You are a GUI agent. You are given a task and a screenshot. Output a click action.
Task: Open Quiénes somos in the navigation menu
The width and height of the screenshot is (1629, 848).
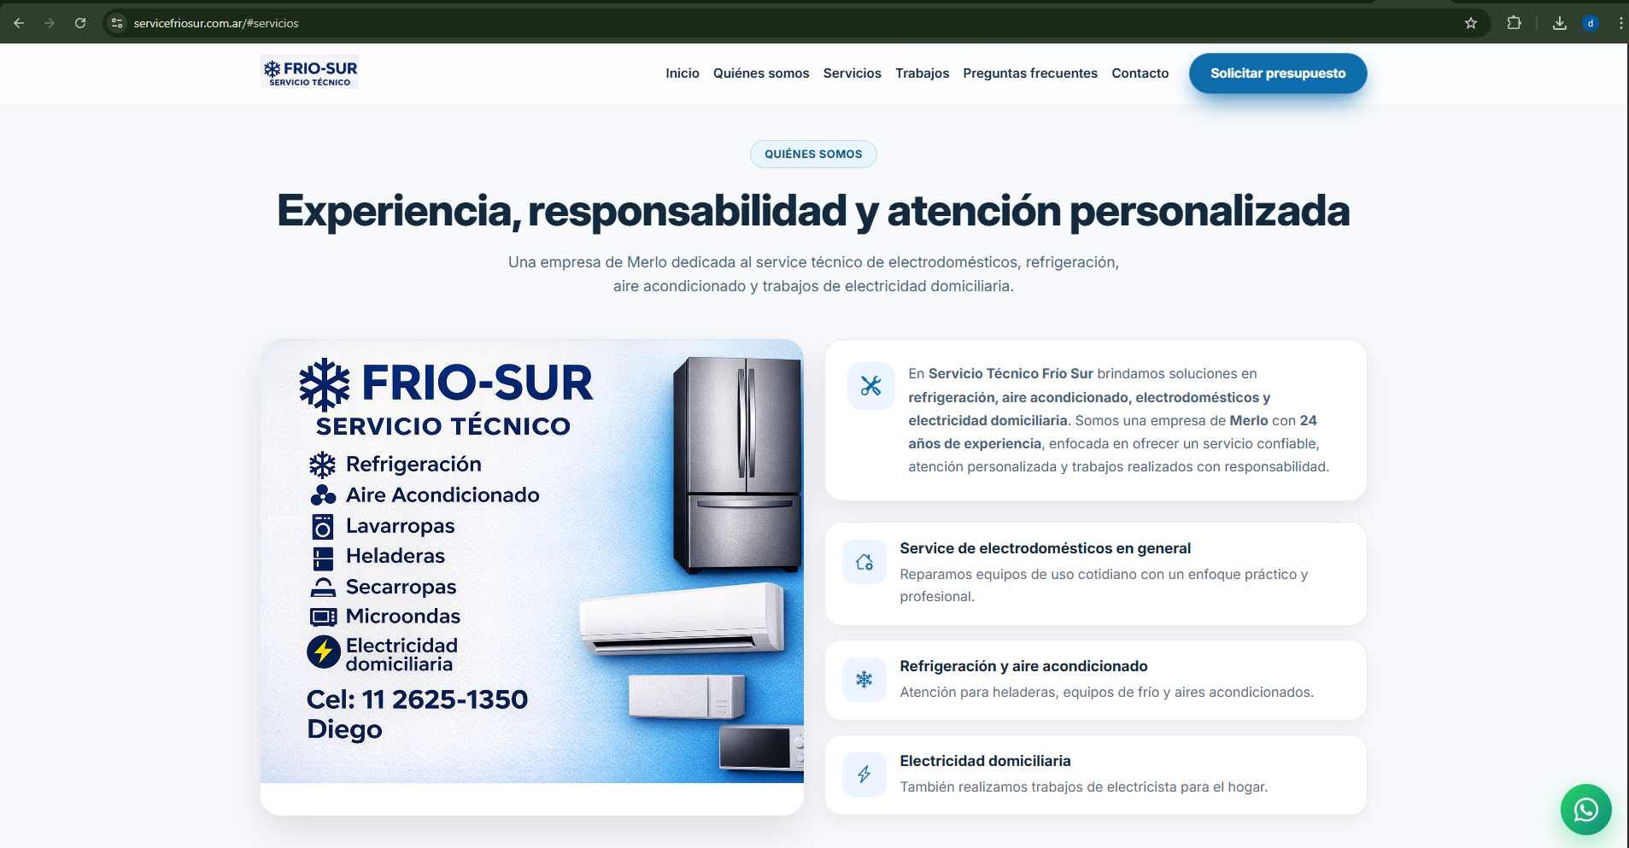761,73
